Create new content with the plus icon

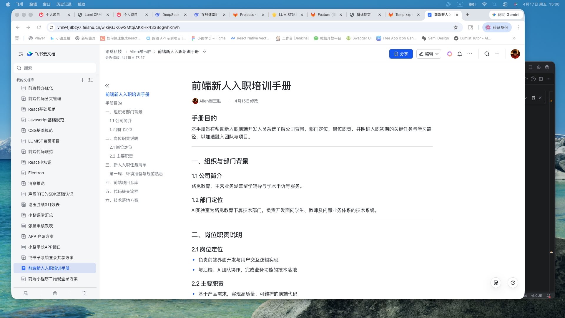(497, 54)
